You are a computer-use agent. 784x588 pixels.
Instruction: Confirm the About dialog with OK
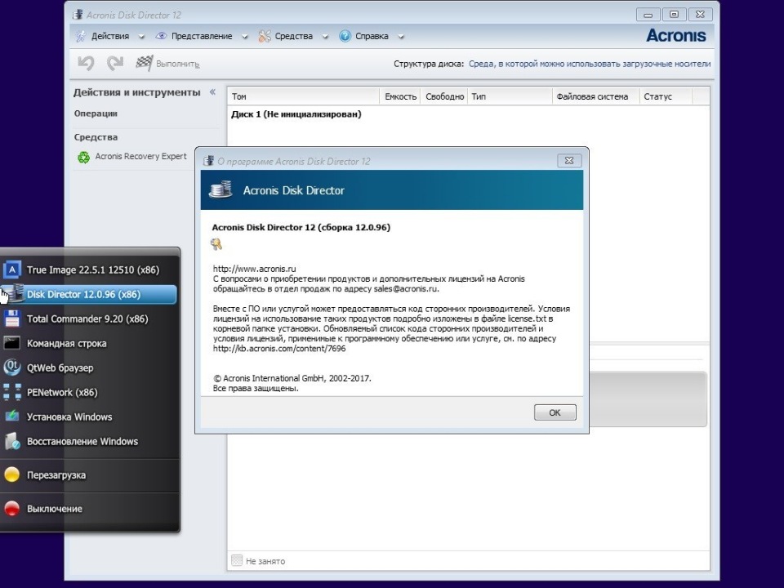[x=555, y=412]
